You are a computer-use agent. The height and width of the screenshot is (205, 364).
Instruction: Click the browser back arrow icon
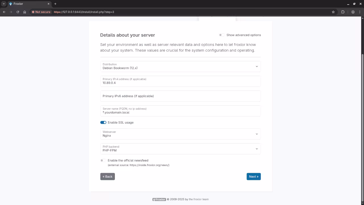click(4, 12)
